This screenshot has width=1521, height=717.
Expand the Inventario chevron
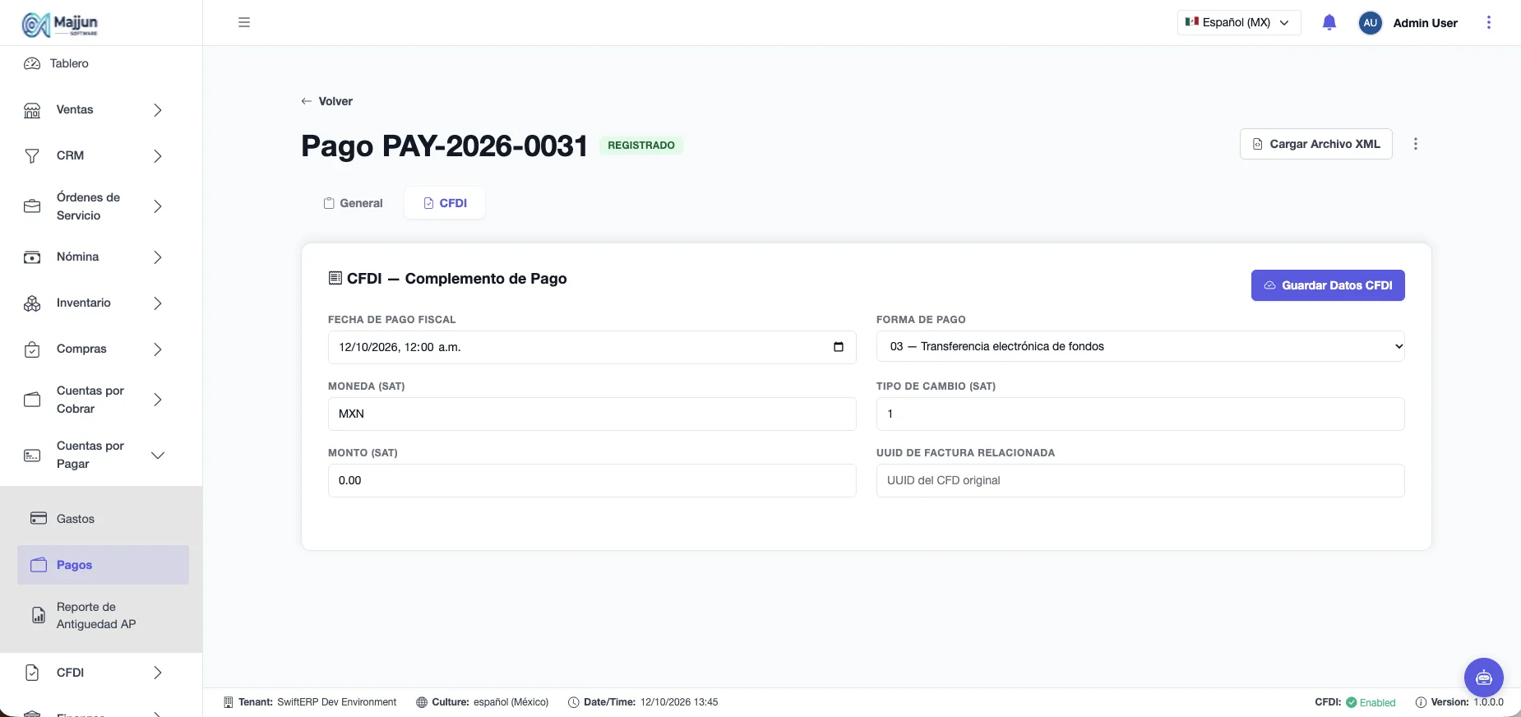[158, 303]
